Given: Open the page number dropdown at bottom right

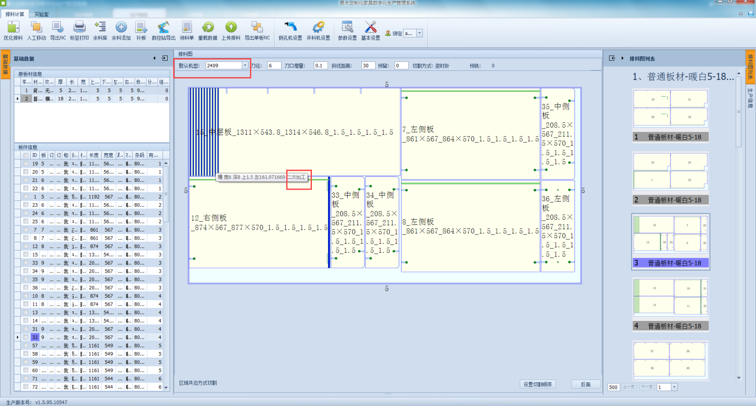Looking at the screenshot, I should click(x=674, y=387).
